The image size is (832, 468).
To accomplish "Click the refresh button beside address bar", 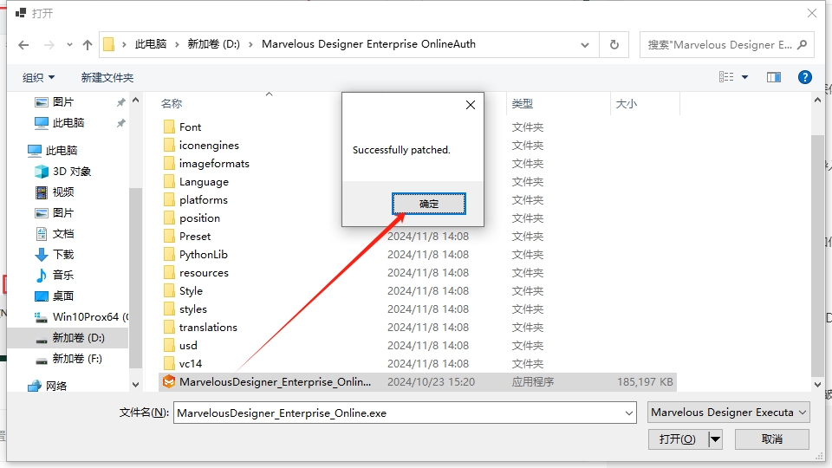I will click(x=614, y=44).
